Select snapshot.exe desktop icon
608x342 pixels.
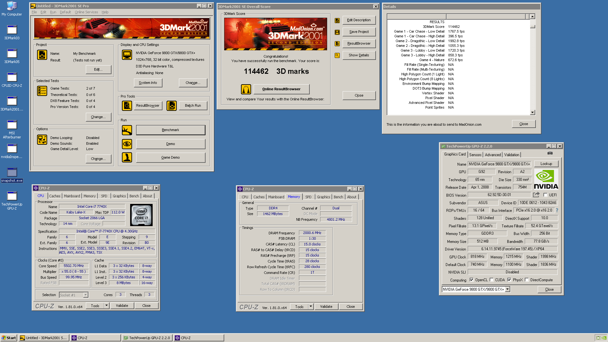click(x=12, y=175)
